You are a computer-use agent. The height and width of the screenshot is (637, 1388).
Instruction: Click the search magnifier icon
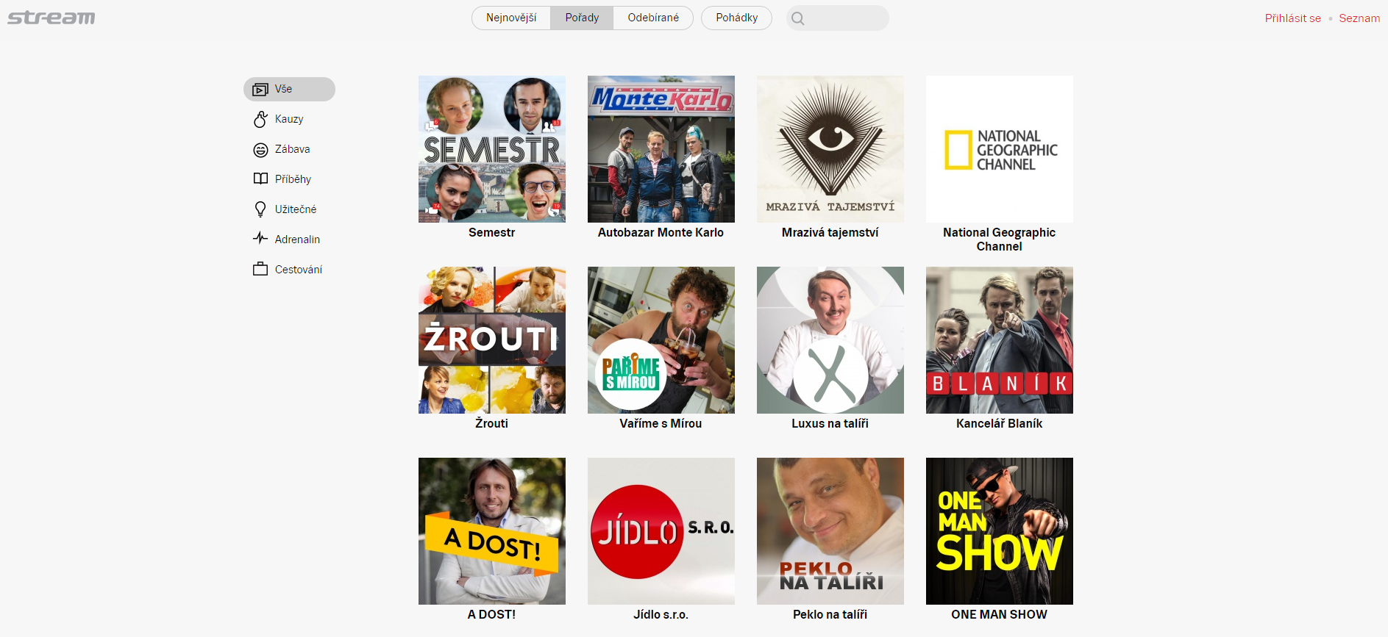[x=798, y=18]
